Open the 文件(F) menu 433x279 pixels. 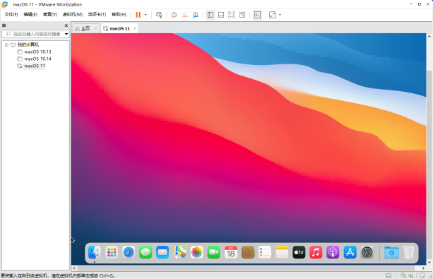[11, 14]
